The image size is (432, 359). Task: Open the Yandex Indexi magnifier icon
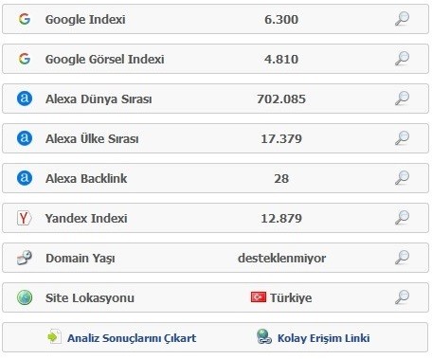point(402,218)
